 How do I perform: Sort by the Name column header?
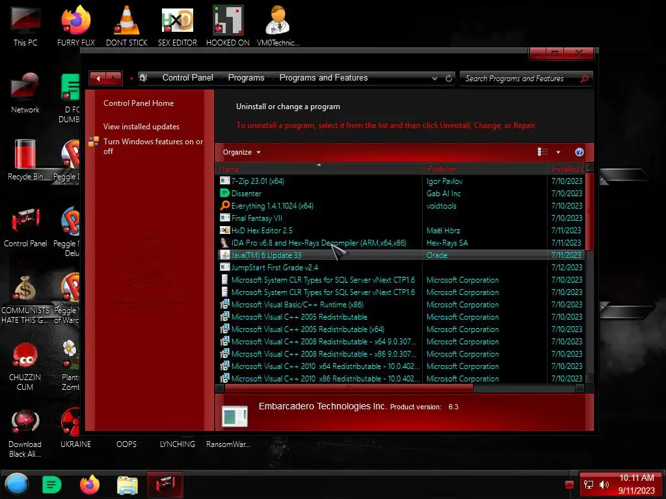(319, 168)
